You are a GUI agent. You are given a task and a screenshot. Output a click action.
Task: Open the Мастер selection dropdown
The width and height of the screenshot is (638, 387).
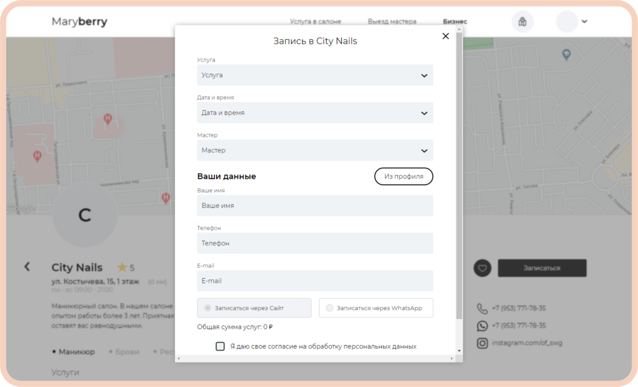[x=315, y=150]
